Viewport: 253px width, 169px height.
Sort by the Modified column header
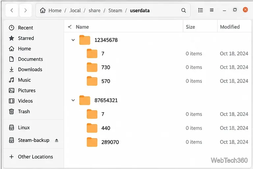pyautogui.click(x=230, y=27)
